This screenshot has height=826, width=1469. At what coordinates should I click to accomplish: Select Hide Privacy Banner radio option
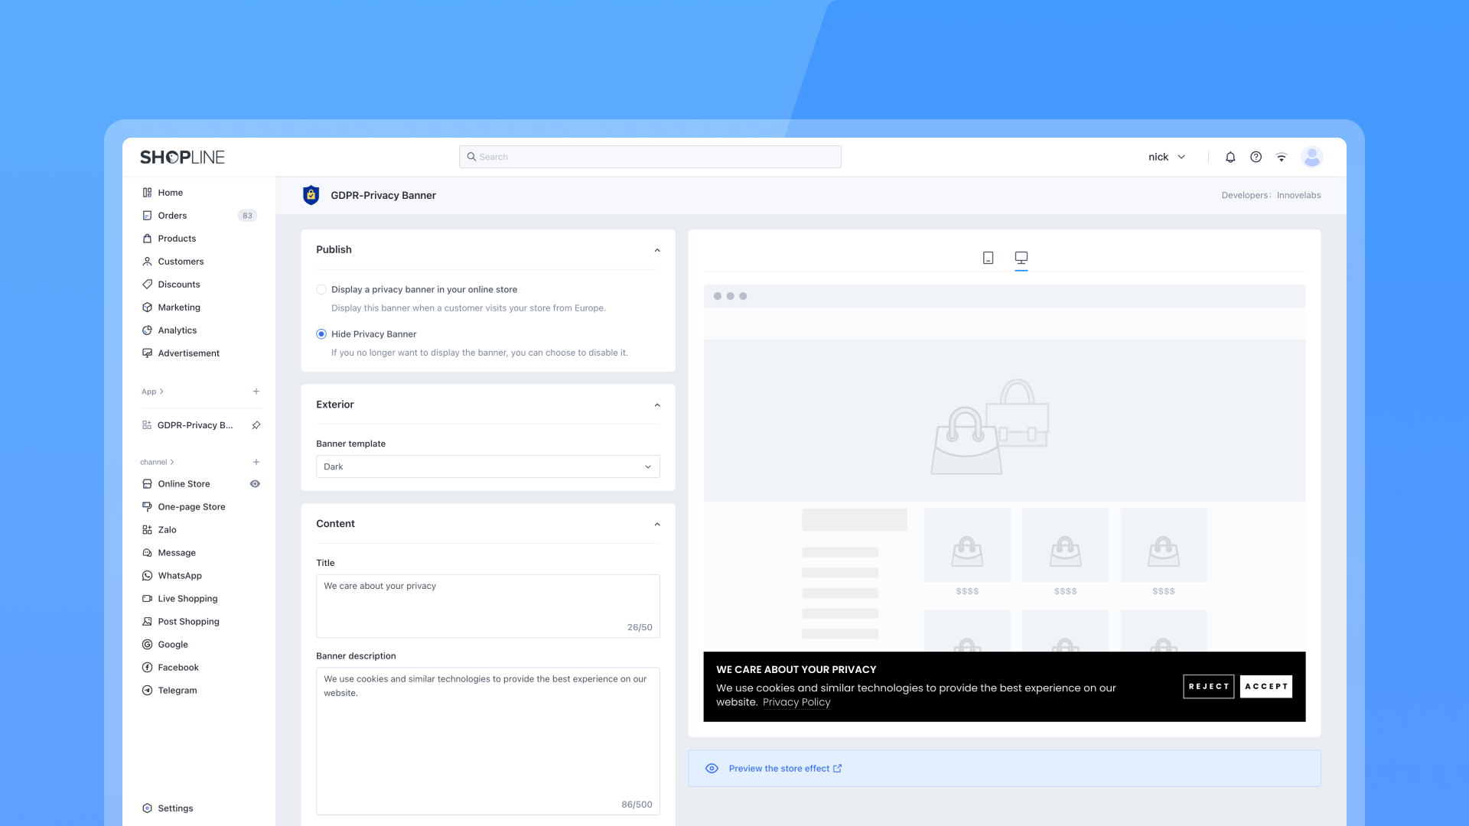click(321, 334)
